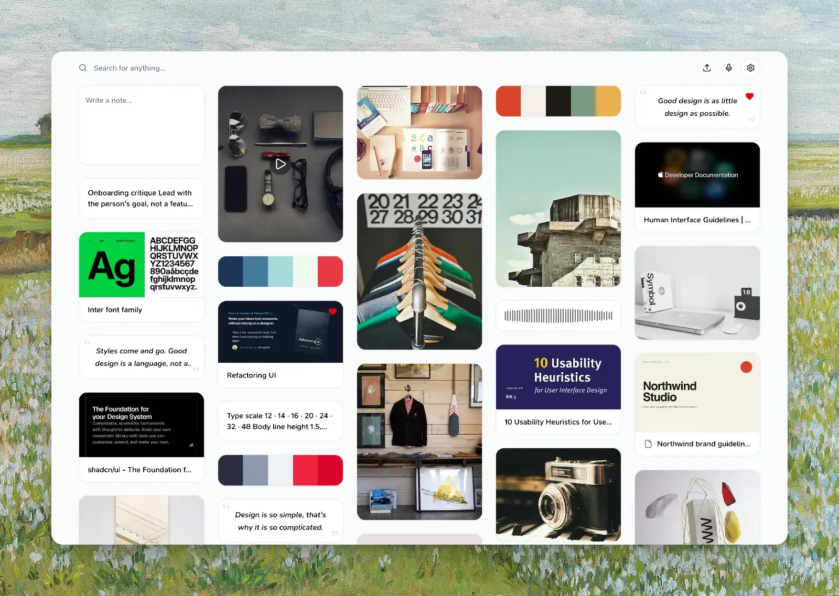Open the blazer on wooden wall photo
839x596 pixels.
point(419,442)
